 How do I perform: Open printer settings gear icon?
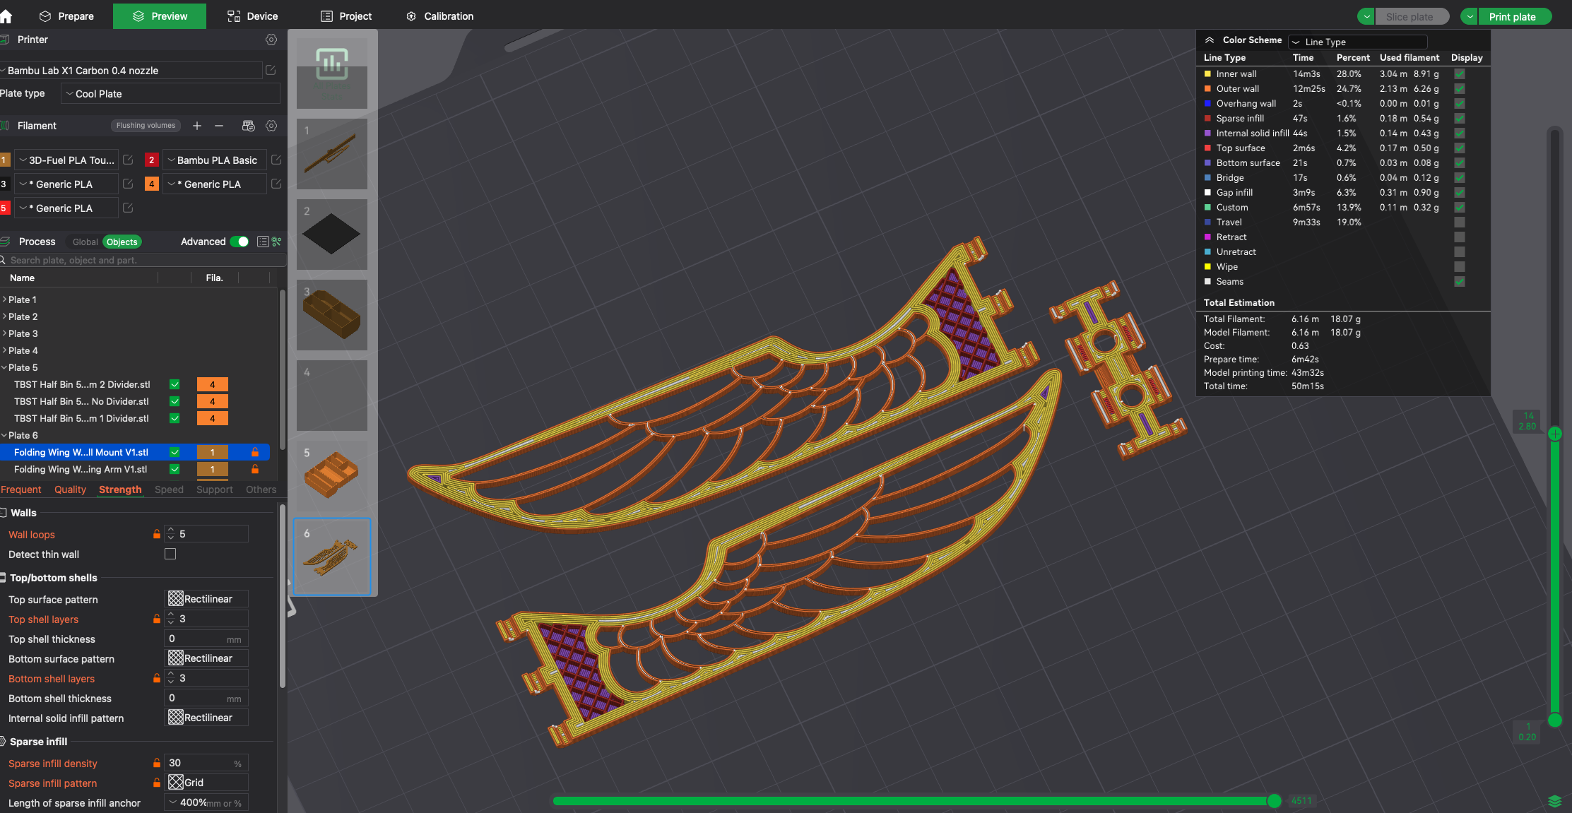[x=271, y=40]
